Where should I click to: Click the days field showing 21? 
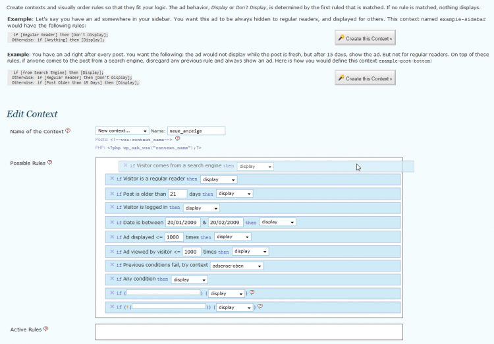(x=177, y=194)
